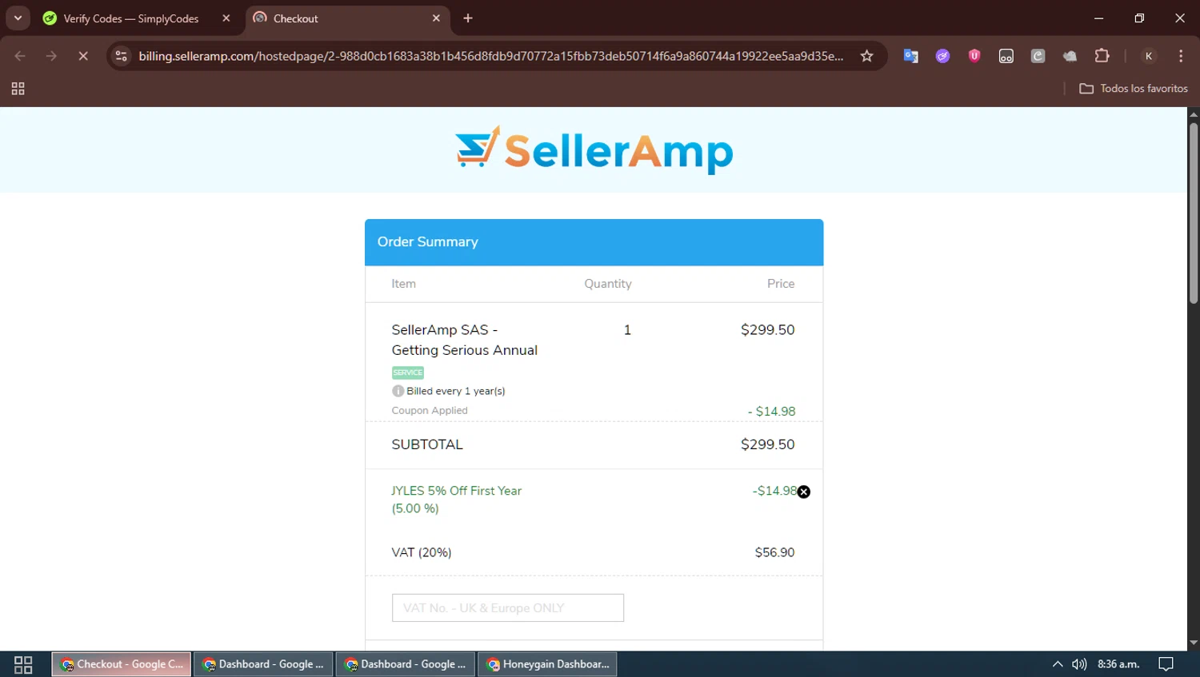This screenshot has width=1200, height=677.
Task: Open the notifications action center
Action: (1166, 664)
